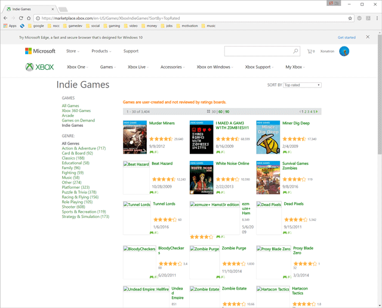Expand the My Xbox menu
Screen dimensions: 382x308
pos(295,67)
